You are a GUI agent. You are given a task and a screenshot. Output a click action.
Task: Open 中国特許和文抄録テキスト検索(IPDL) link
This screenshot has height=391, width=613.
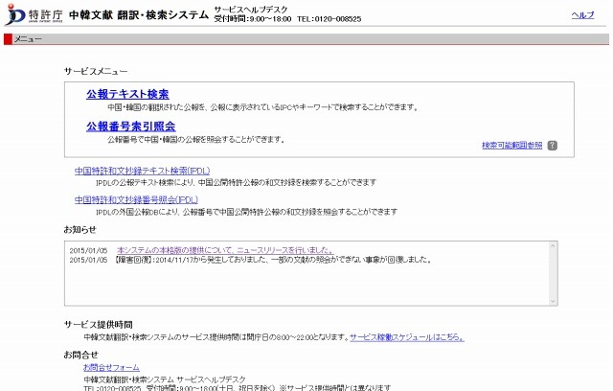click(143, 171)
